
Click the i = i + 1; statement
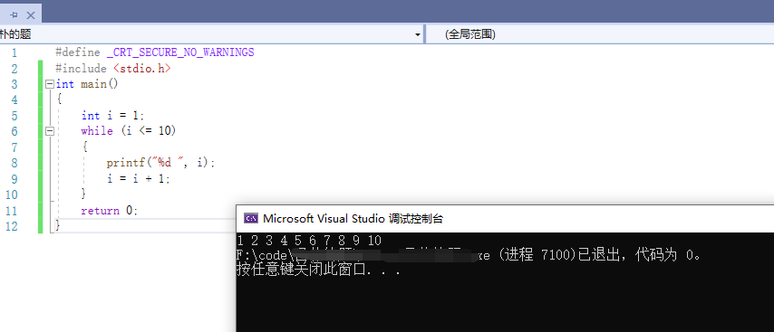(x=139, y=179)
